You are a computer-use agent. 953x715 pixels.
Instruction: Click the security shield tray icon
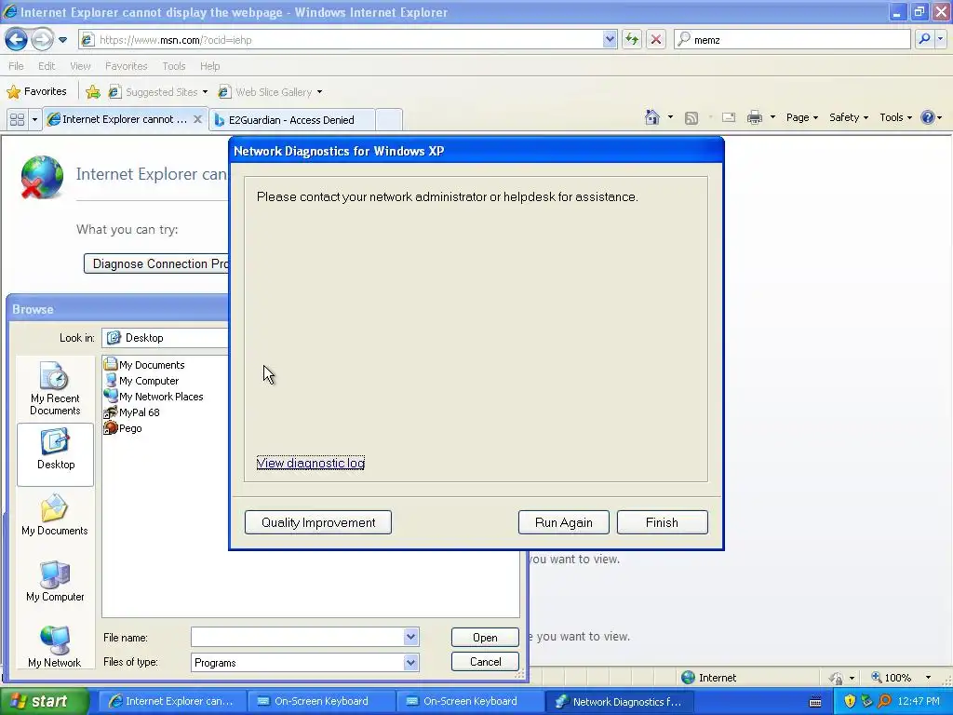pos(849,701)
